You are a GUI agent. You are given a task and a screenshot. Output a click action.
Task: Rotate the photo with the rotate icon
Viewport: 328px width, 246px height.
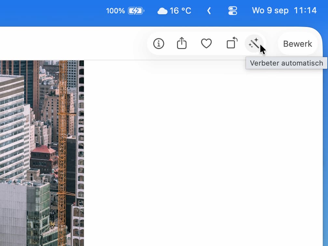(x=232, y=43)
